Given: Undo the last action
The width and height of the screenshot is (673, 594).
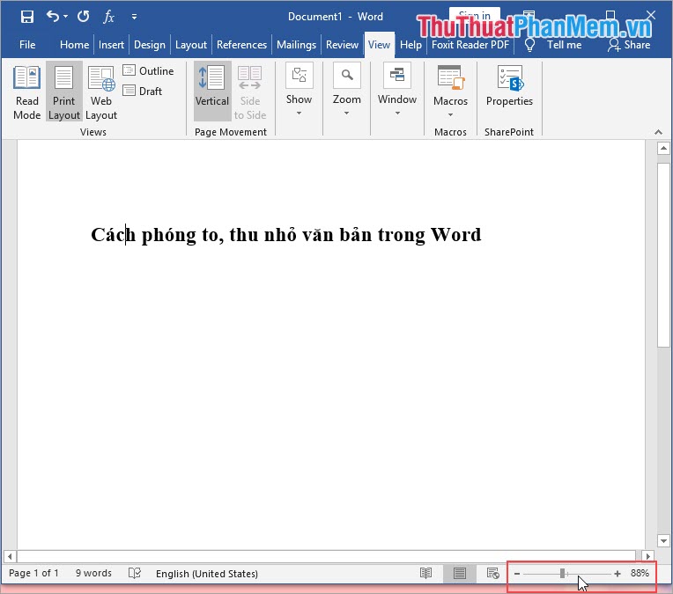Looking at the screenshot, I should [x=52, y=17].
